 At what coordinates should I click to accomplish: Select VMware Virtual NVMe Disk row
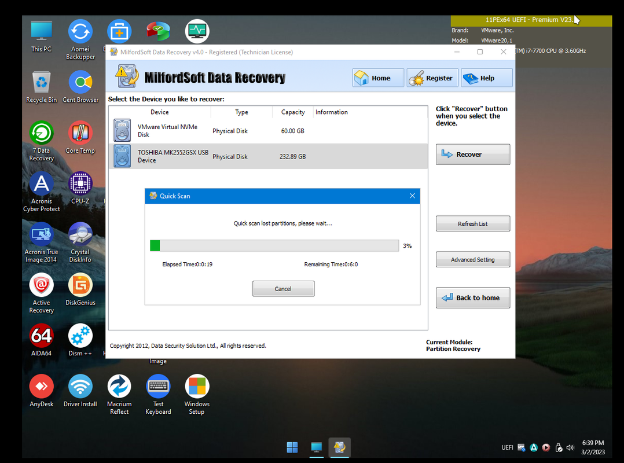pyautogui.click(x=268, y=130)
